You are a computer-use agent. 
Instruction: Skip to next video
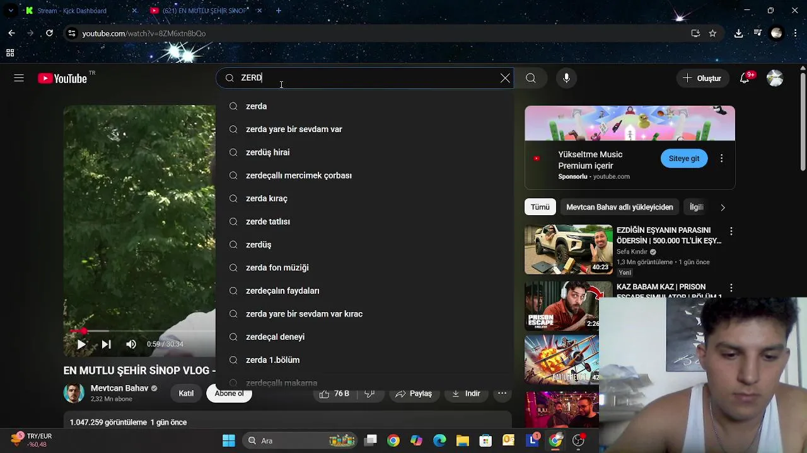(x=106, y=344)
